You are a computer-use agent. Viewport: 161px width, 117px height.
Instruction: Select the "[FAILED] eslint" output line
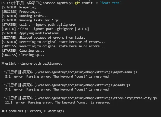click(x=45, y=29)
